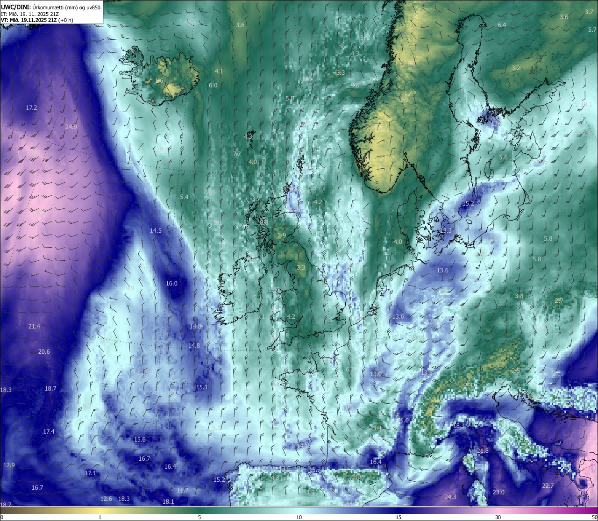The image size is (598, 521).
Task: Click the 7.7 value label
Action: click(237, 154)
